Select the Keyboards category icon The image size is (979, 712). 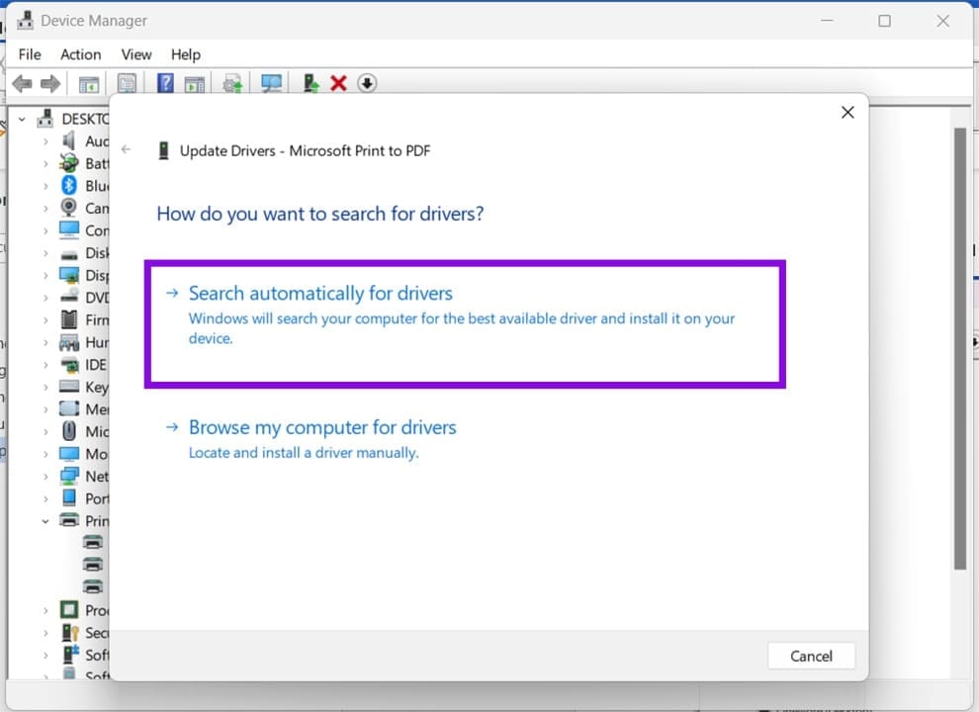[x=68, y=387]
